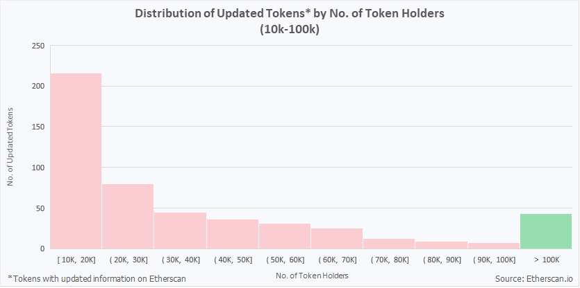The width and height of the screenshot is (580, 288).
Task: Select the 40K-50K histogram bar
Action: [x=232, y=234]
